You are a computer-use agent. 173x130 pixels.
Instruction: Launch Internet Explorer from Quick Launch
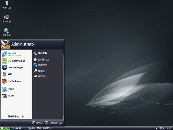[13, 128]
